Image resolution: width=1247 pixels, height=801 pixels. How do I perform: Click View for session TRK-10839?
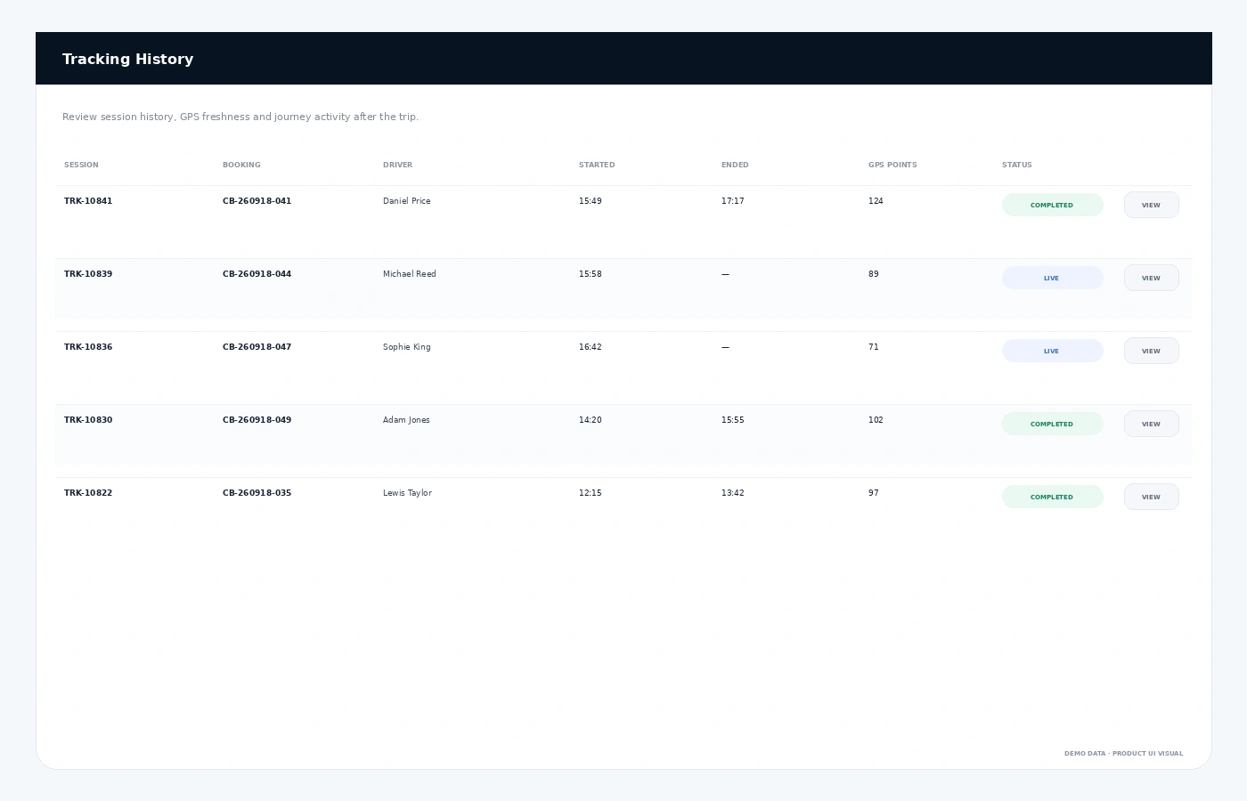pyautogui.click(x=1151, y=278)
